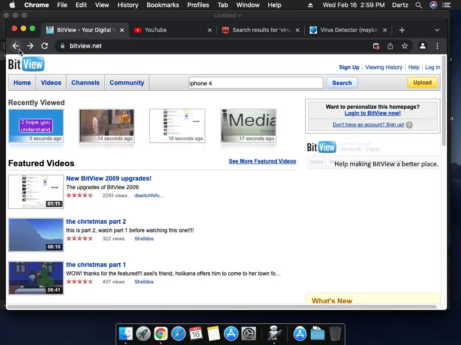Image resolution: width=461 pixels, height=345 pixels.
Task: Open the Chrome three-dot menu
Action: click(437, 46)
